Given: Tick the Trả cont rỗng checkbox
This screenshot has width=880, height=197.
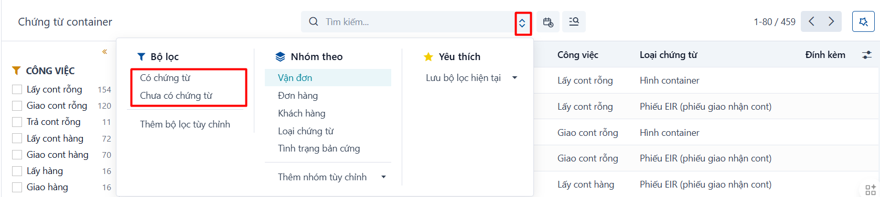Looking at the screenshot, I should pos(17,122).
